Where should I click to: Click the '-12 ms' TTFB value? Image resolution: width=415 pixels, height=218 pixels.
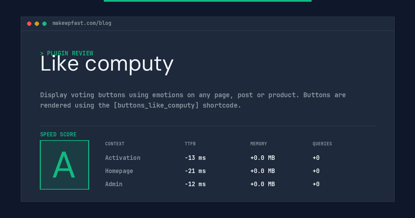[x=195, y=184]
